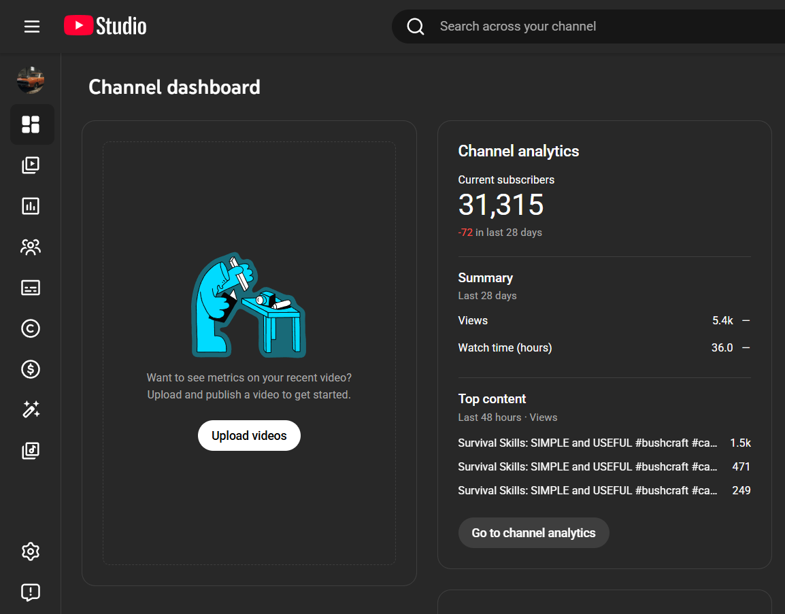This screenshot has height=614, width=785.
Task: Click the Send feedback icon
Action: [x=31, y=592]
